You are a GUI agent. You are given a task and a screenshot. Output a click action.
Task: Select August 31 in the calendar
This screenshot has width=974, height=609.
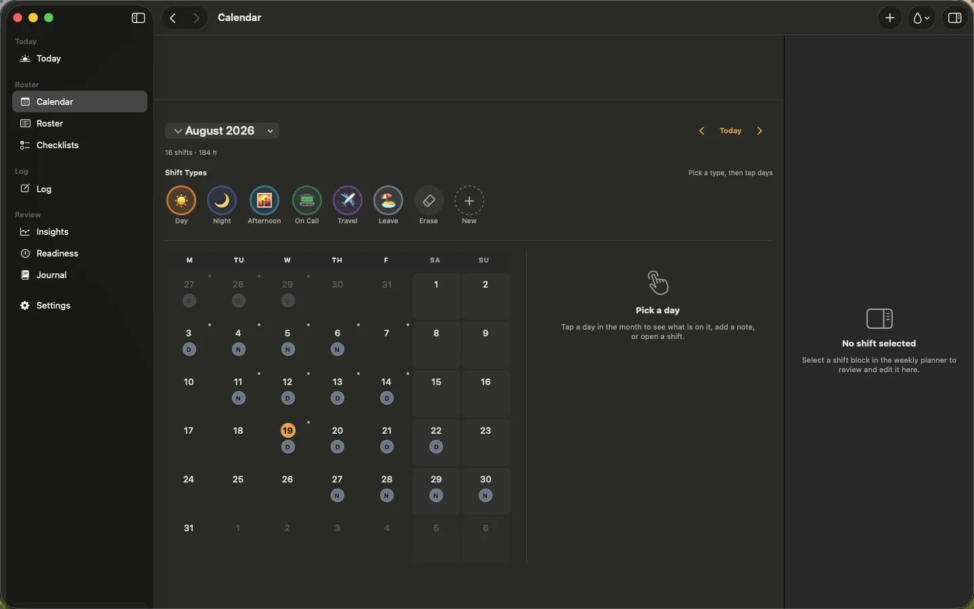coord(190,540)
